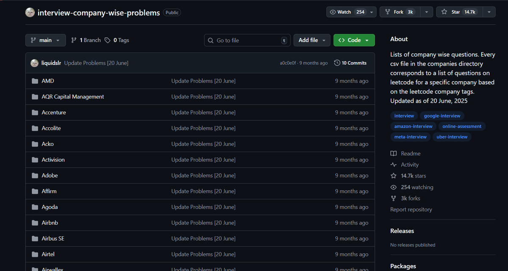Open the 10 Commits history link
The width and height of the screenshot is (508, 271).
tap(350, 63)
